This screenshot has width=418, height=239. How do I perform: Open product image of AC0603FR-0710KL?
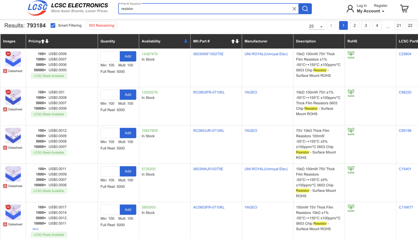(x=13, y=212)
